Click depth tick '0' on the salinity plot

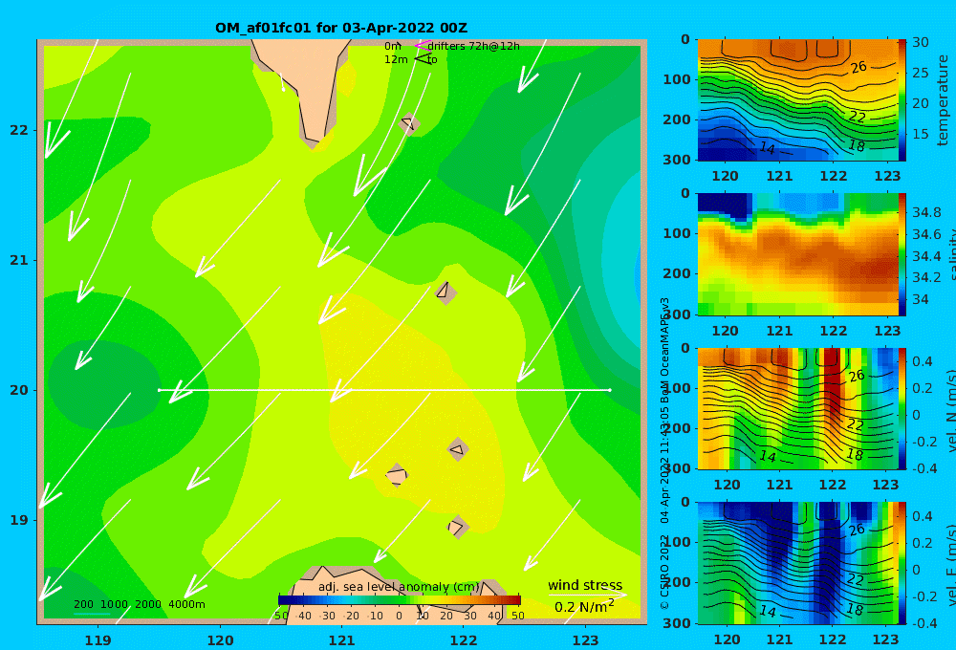685,193
